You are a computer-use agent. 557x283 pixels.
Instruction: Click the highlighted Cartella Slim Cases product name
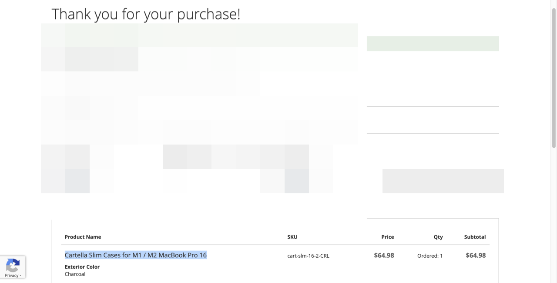coord(136,255)
